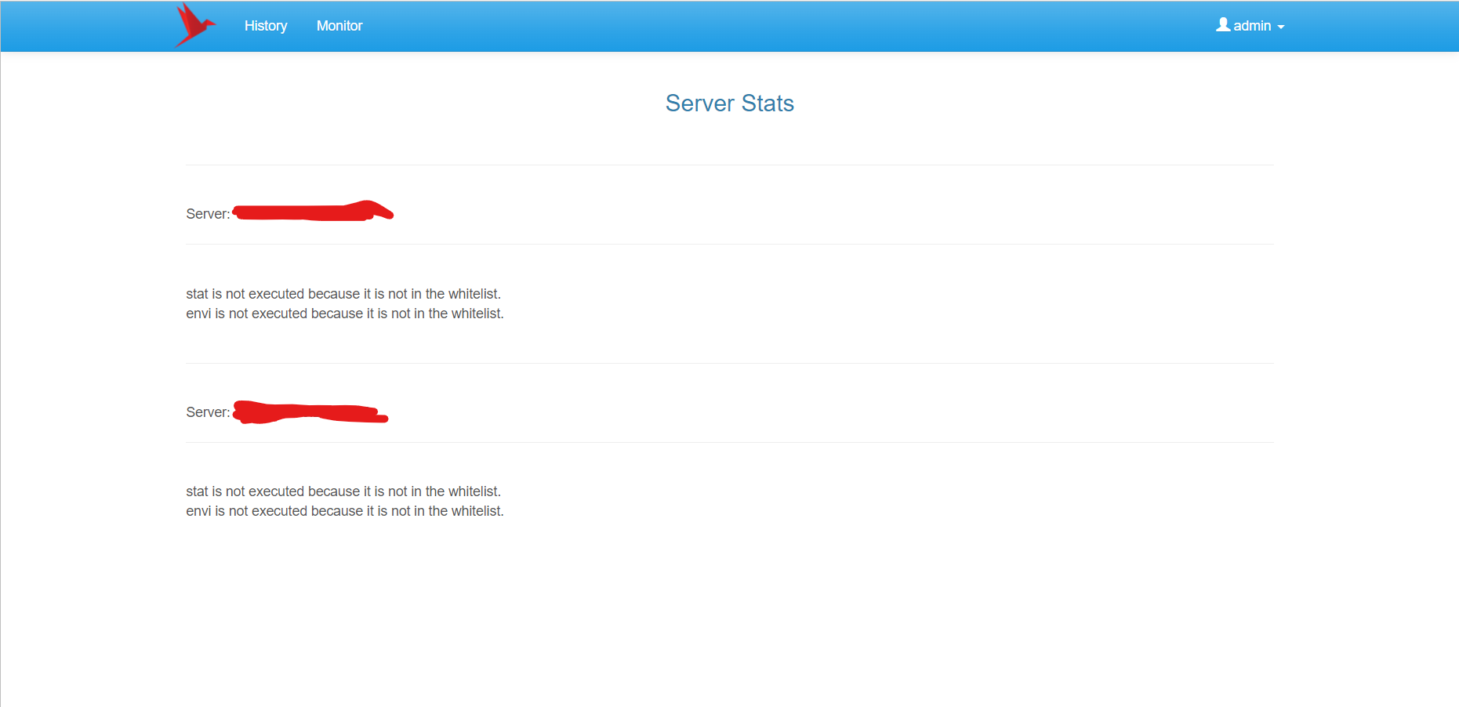The height and width of the screenshot is (707, 1459).
Task: Select the first Server label
Action: pyautogui.click(x=208, y=213)
